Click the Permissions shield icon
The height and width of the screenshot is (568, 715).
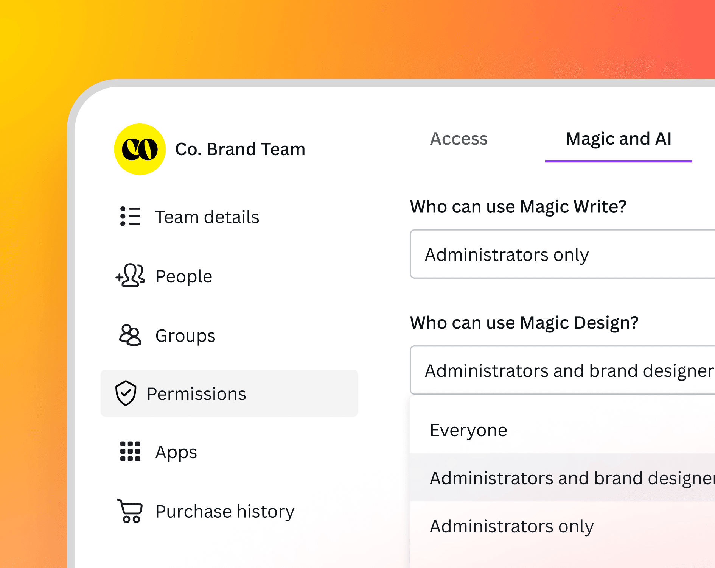(x=126, y=393)
